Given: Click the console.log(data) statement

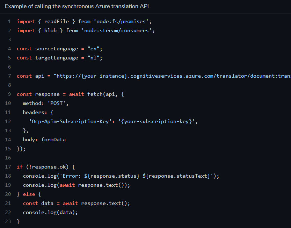Looking at the screenshot, I should click(50, 212).
